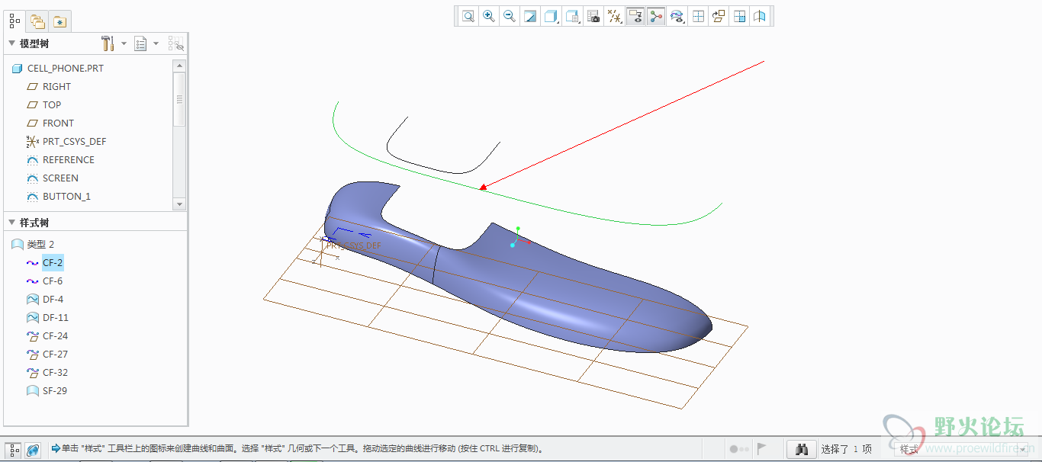Switch to the Model Tree navigator tab
This screenshot has height=462, width=1042.
tap(14, 21)
